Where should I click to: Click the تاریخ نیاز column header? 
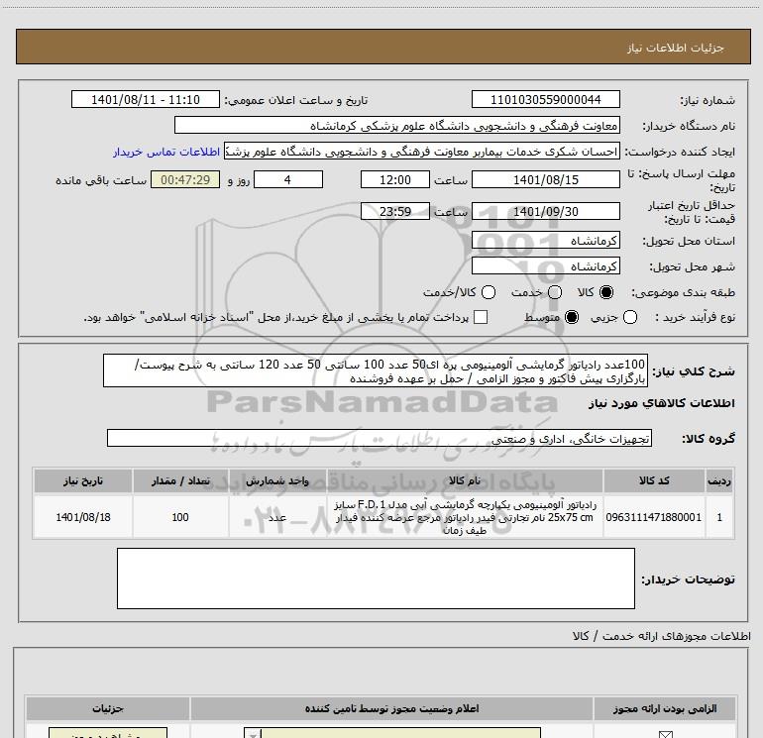(x=83, y=481)
